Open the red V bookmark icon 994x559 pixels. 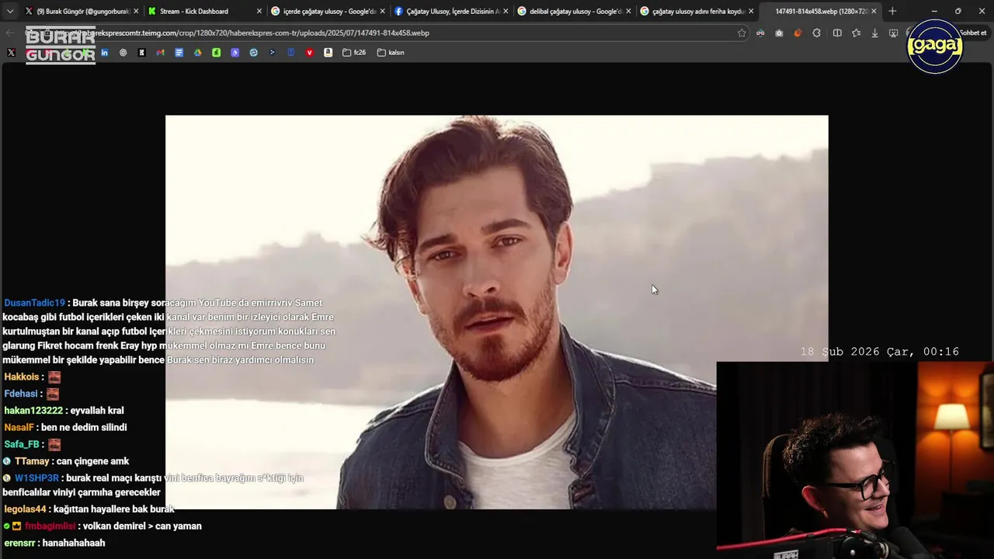(x=309, y=53)
